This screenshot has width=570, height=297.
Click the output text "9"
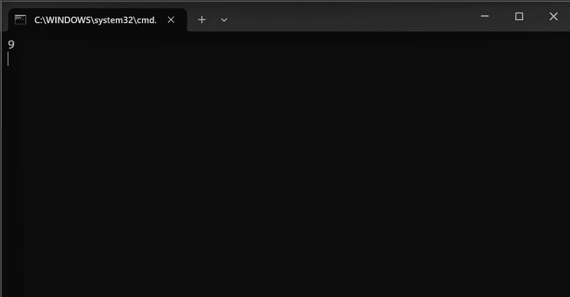tap(11, 45)
